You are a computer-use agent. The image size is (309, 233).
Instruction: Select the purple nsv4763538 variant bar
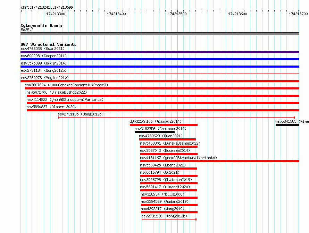160,52
